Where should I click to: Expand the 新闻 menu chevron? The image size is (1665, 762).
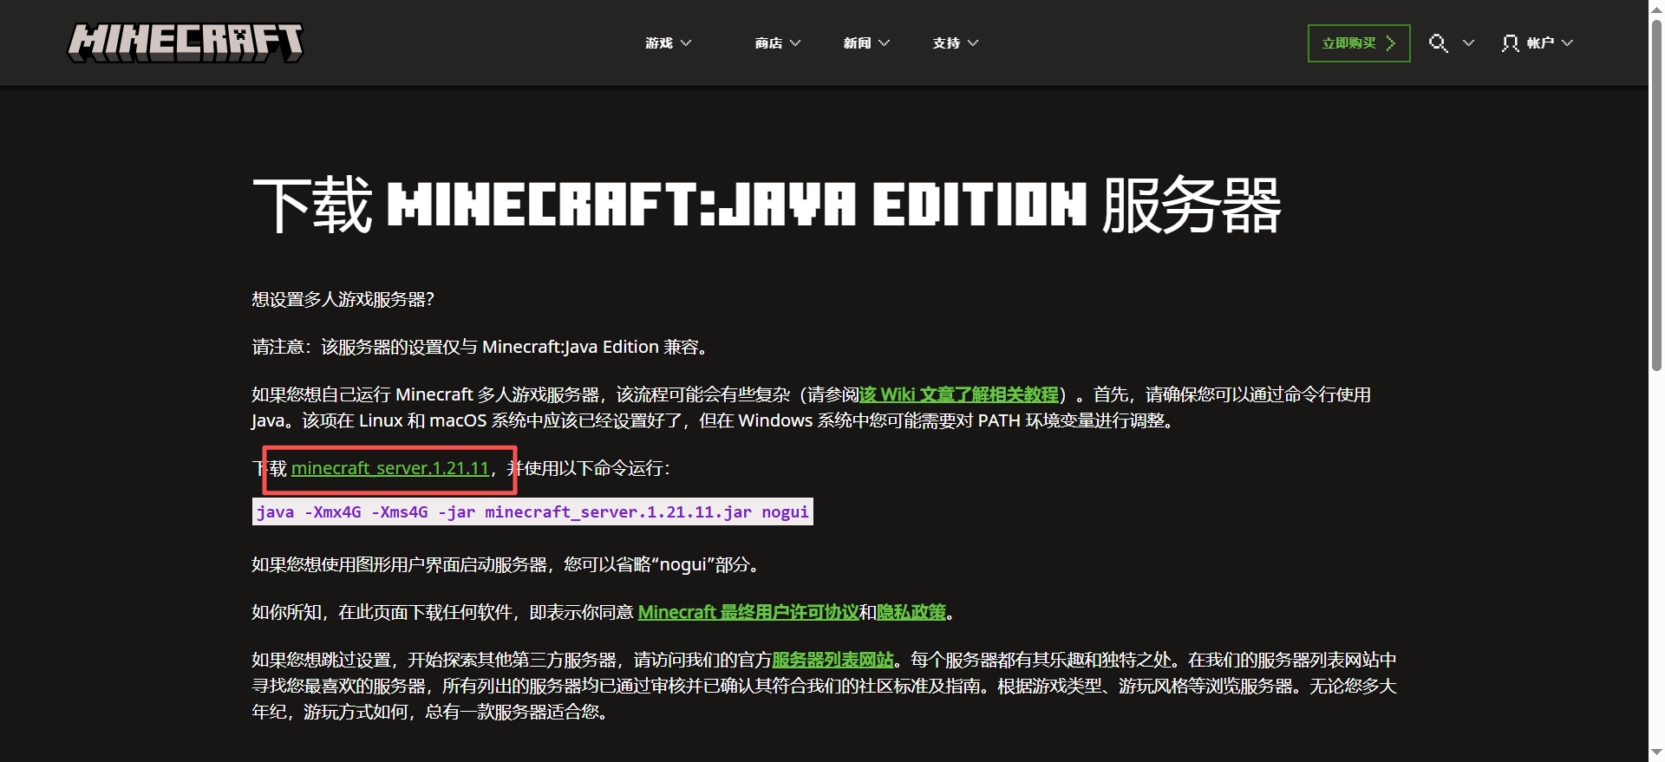point(884,42)
